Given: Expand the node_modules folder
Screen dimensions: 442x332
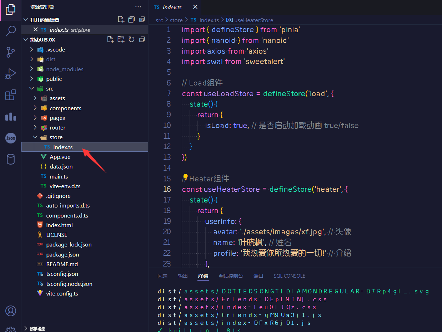Looking at the screenshot, I should pos(65,69).
